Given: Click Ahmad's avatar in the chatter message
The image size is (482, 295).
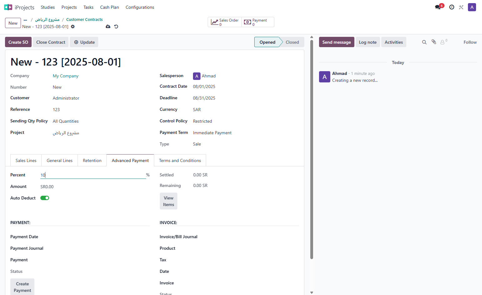Looking at the screenshot, I should tap(325, 77).
